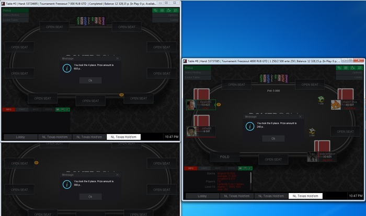Select the STATS tab in Table #3
The image size is (366, 216).
click(x=49, y=110)
